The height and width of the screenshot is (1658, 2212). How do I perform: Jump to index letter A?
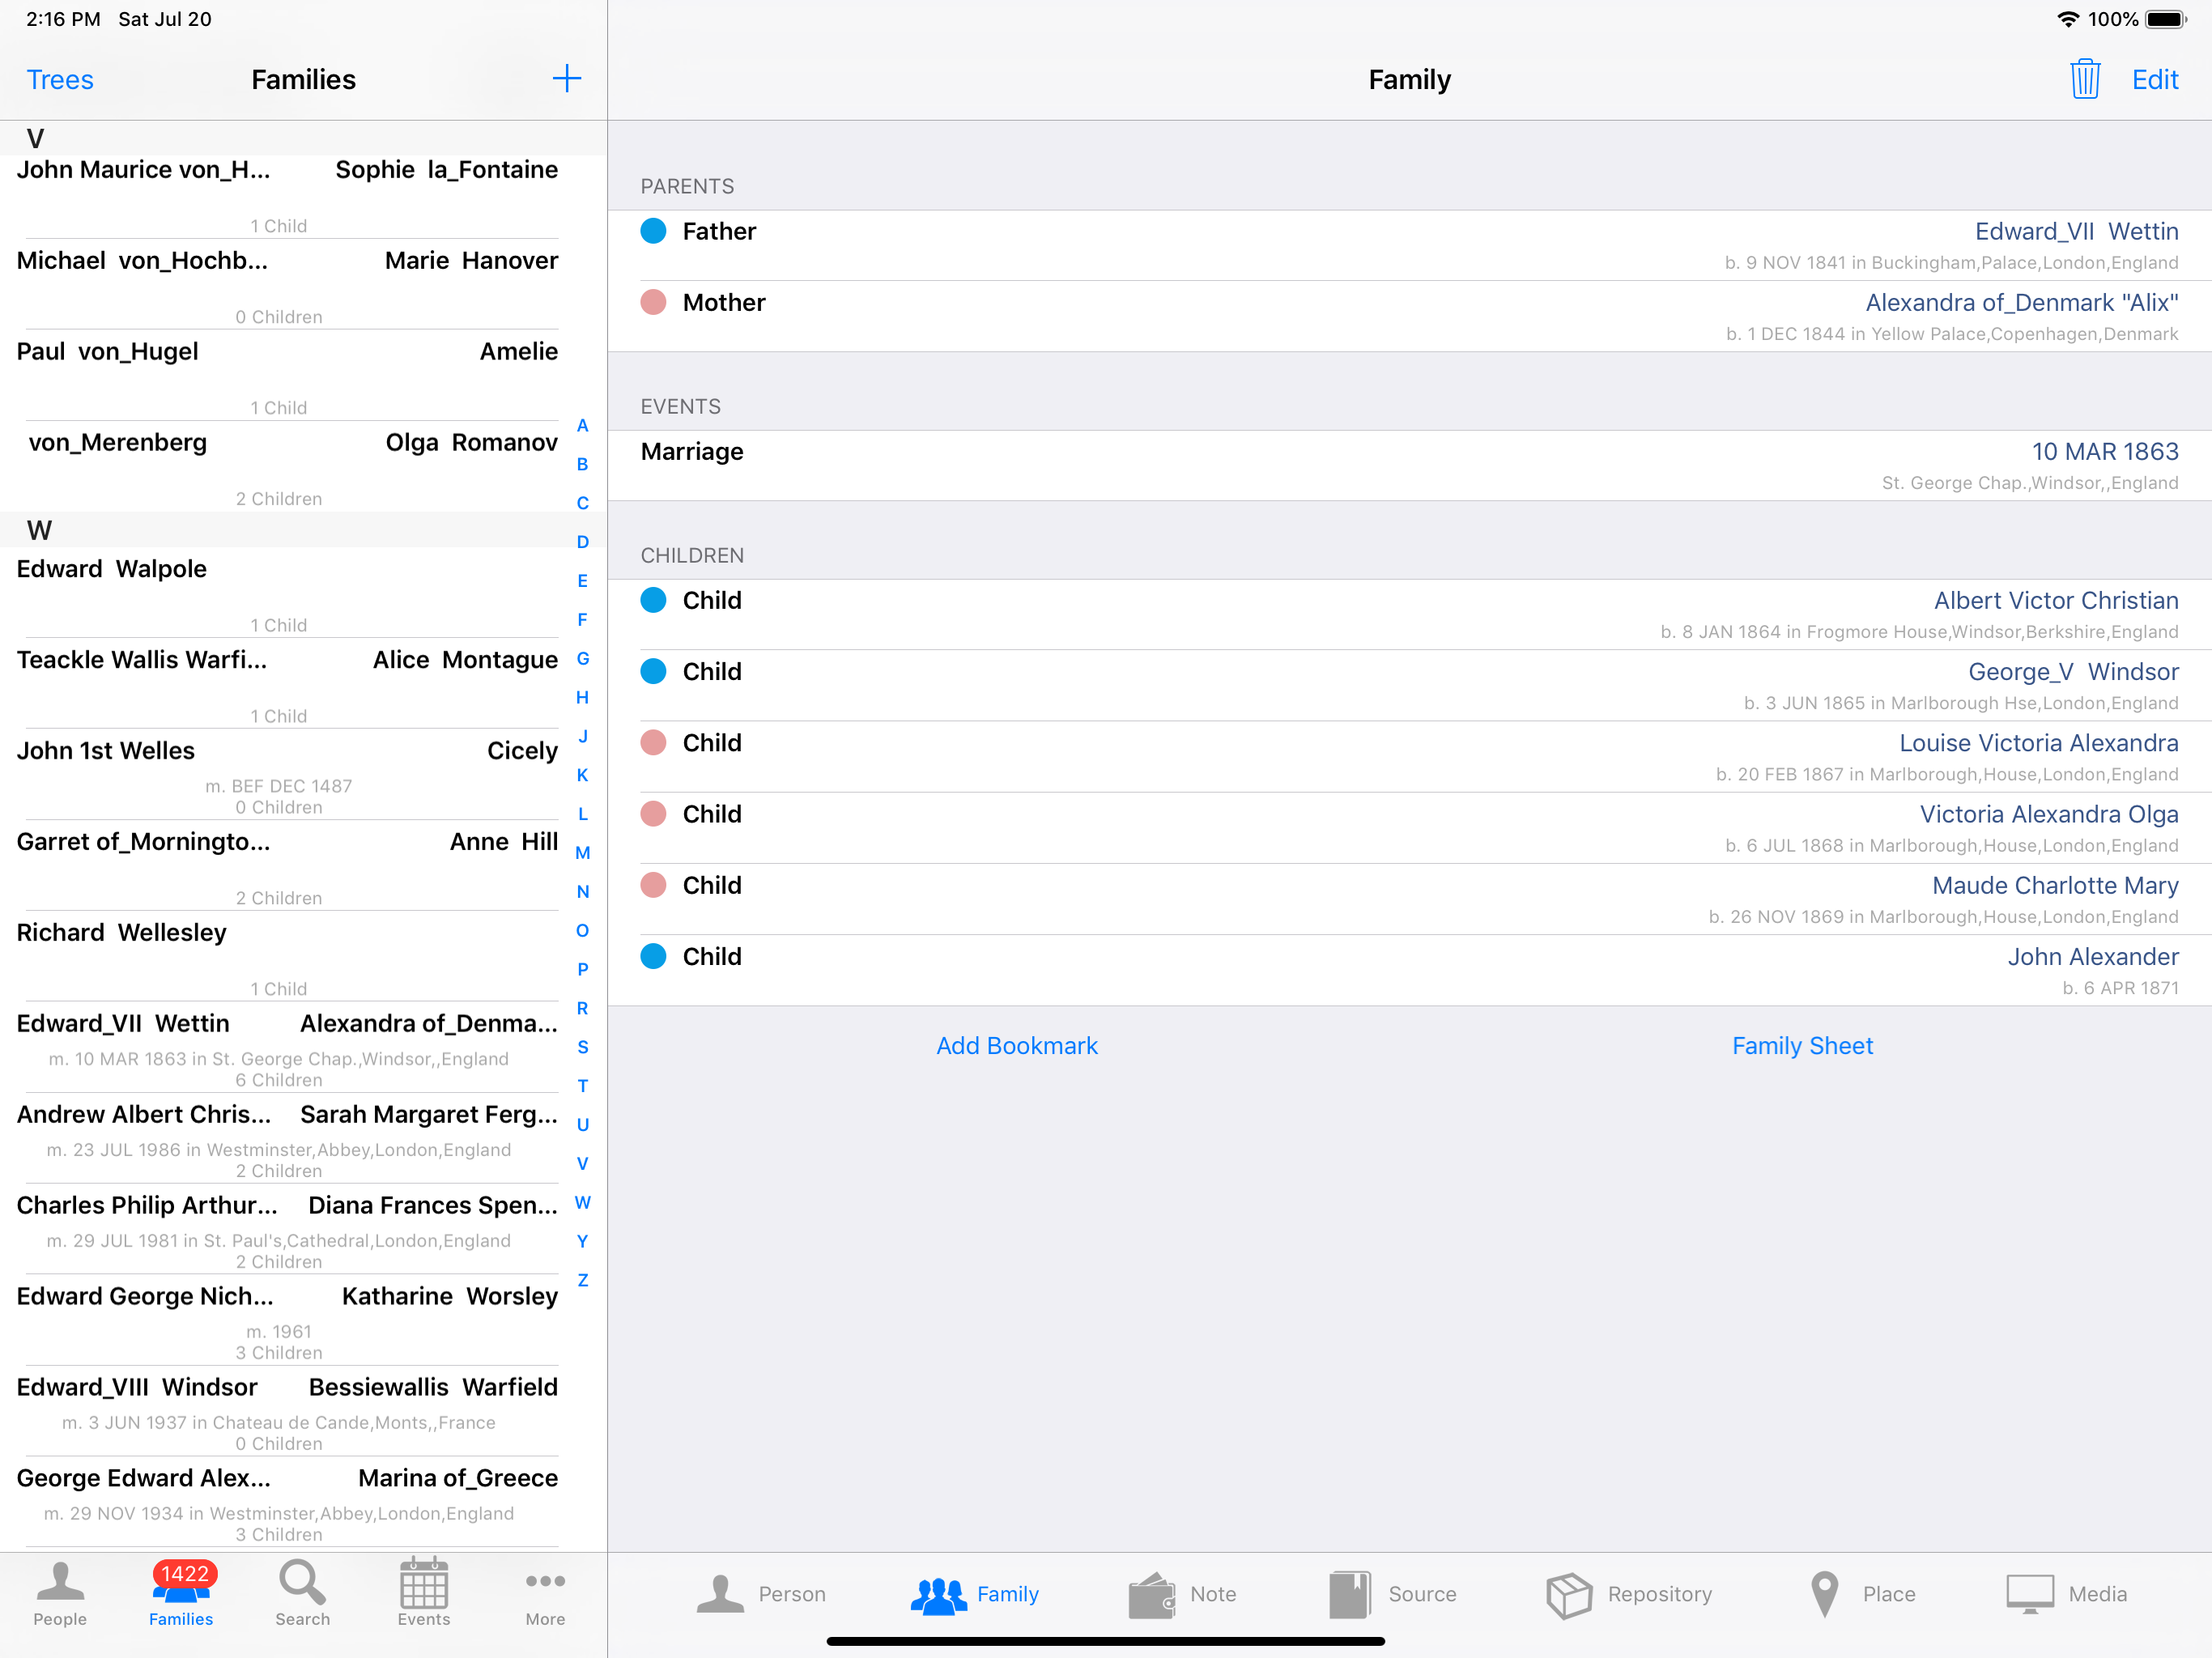click(583, 426)
